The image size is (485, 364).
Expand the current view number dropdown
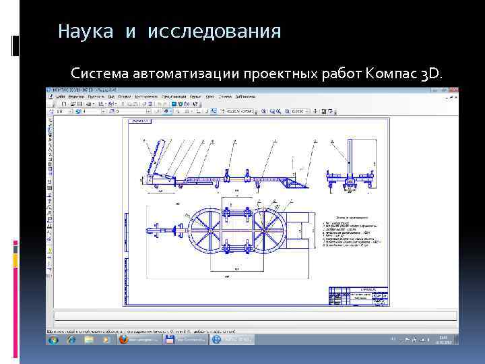tap(149, 111)
